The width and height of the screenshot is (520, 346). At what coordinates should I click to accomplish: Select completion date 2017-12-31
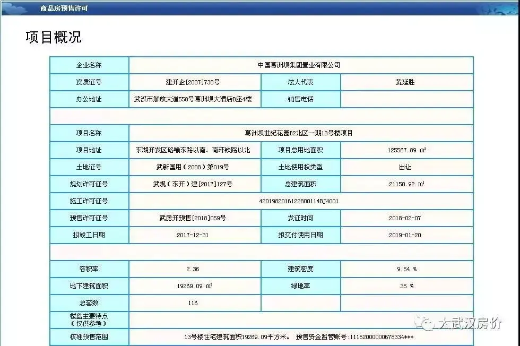coord(193,235)
